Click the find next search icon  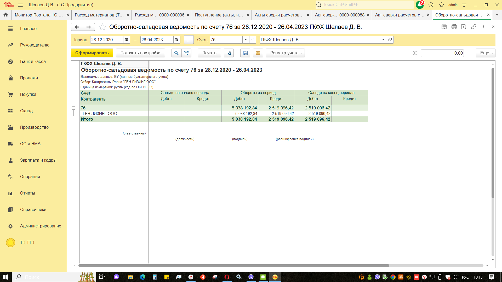point(186,53)
